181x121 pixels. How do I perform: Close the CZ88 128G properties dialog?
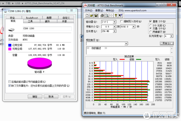pos(71,10)
